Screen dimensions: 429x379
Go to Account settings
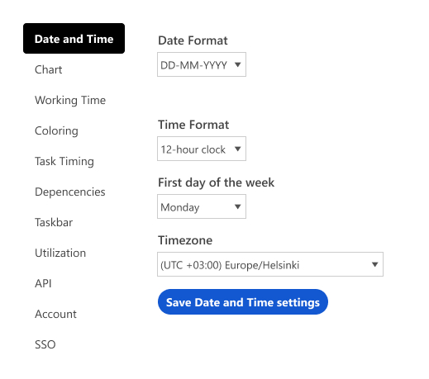[55, 314]
